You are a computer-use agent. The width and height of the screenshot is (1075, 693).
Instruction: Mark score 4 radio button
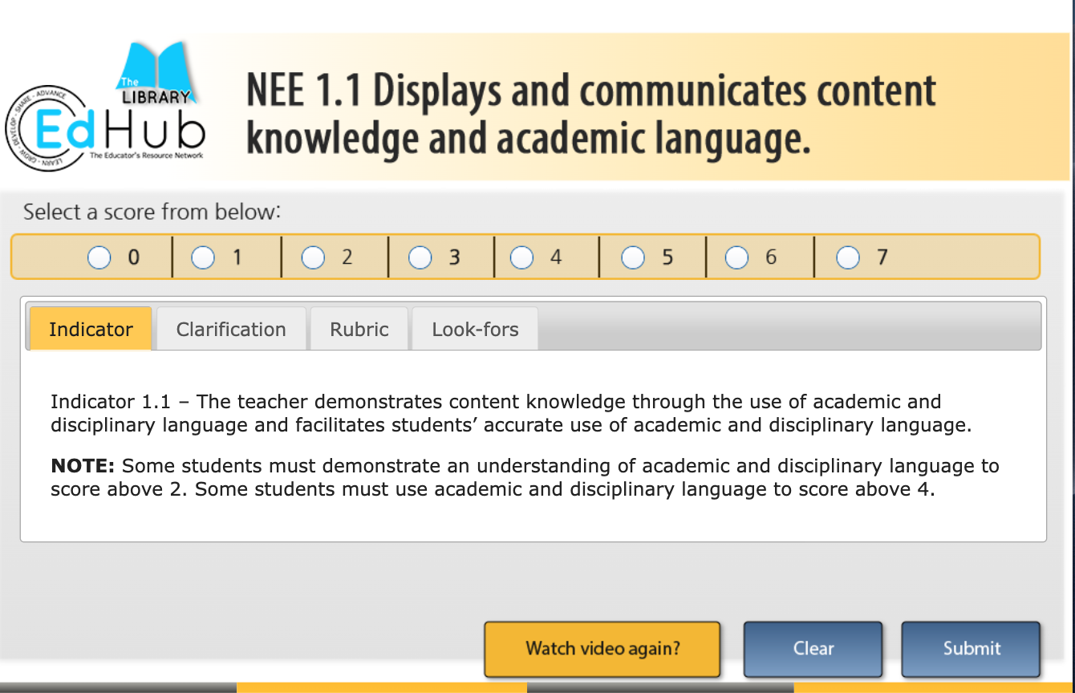point(522,257)
